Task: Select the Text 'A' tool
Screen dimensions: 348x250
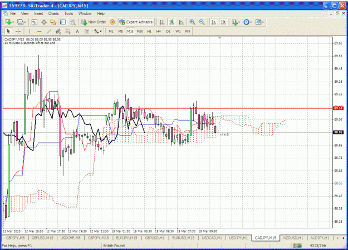Action: click(x=77, y=32)
